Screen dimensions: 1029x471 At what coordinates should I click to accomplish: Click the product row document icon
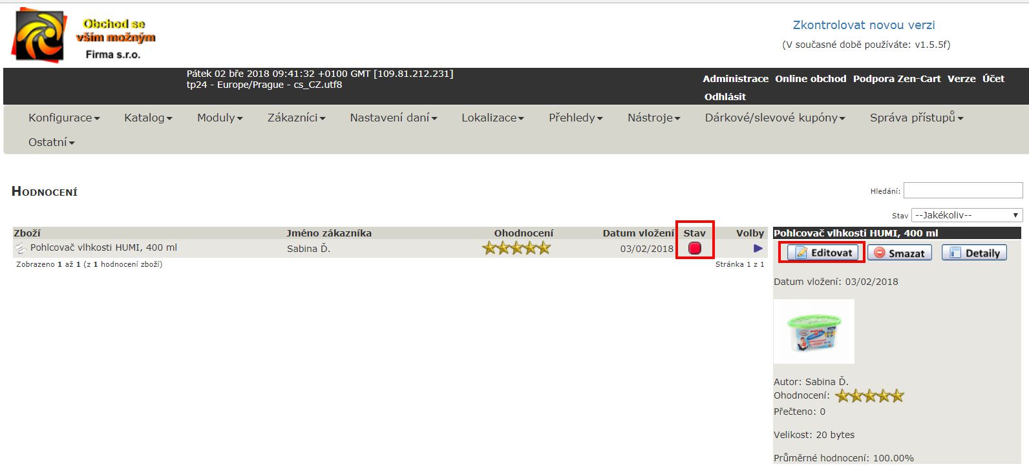tap(21, 248)
